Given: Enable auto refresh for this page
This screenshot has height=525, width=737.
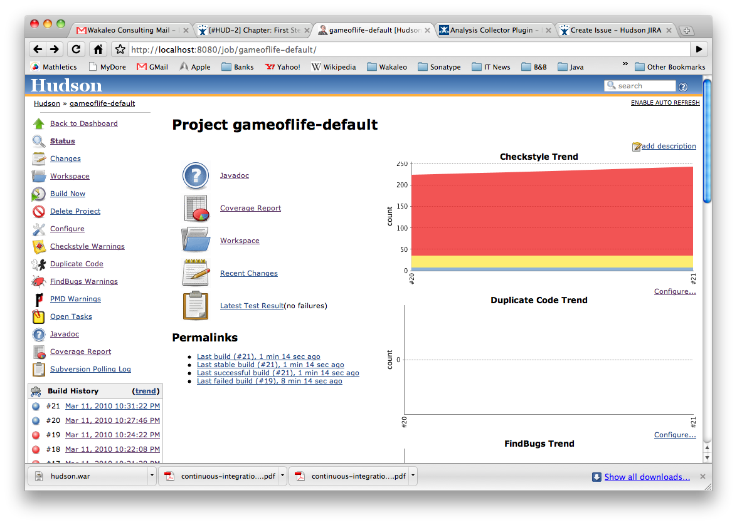Looking at the screenshot, I should tap(665, 103).
